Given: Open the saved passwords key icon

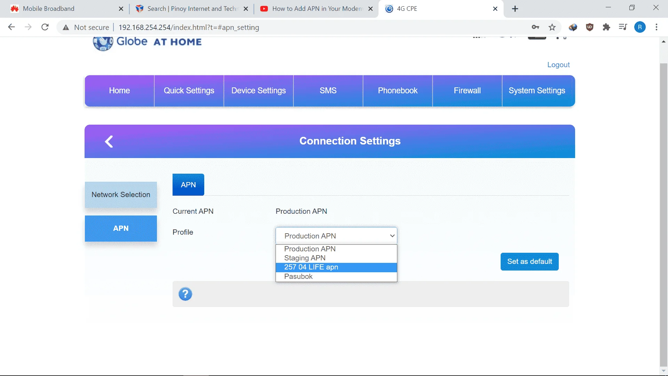Looking at the screenshot, I should [535, 27].
